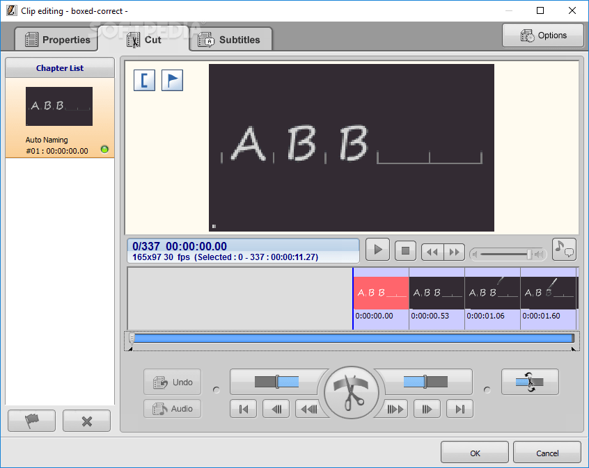Click the Audio button

[172, 408]
